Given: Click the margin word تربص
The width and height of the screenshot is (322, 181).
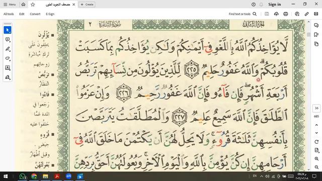Looking at the screenshot, I should click(44, 75).
